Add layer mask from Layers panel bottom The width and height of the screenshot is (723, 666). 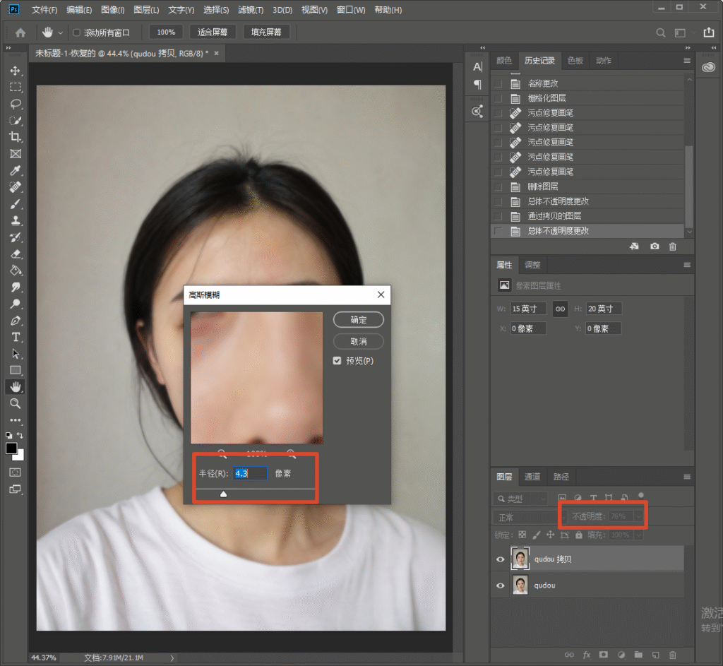pyautogui.click(x=603, y=655)
